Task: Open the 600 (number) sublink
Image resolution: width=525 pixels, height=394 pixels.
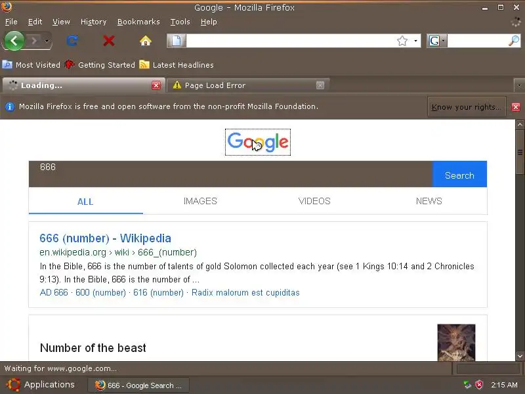Action: tap(100, 292)
